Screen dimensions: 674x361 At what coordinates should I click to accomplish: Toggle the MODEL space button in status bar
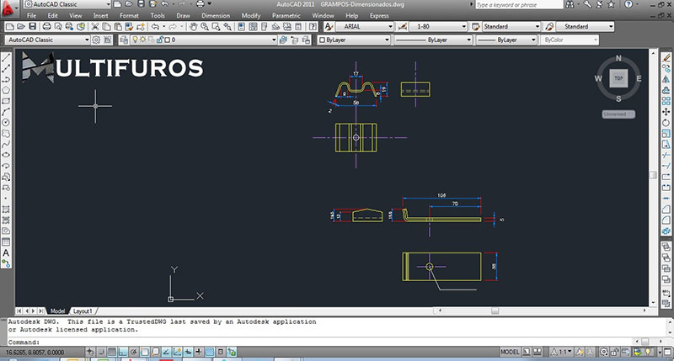510,351
